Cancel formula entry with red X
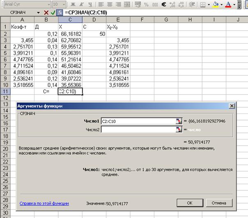Screen dimensions: 248x218 click(x=46, y=12)
